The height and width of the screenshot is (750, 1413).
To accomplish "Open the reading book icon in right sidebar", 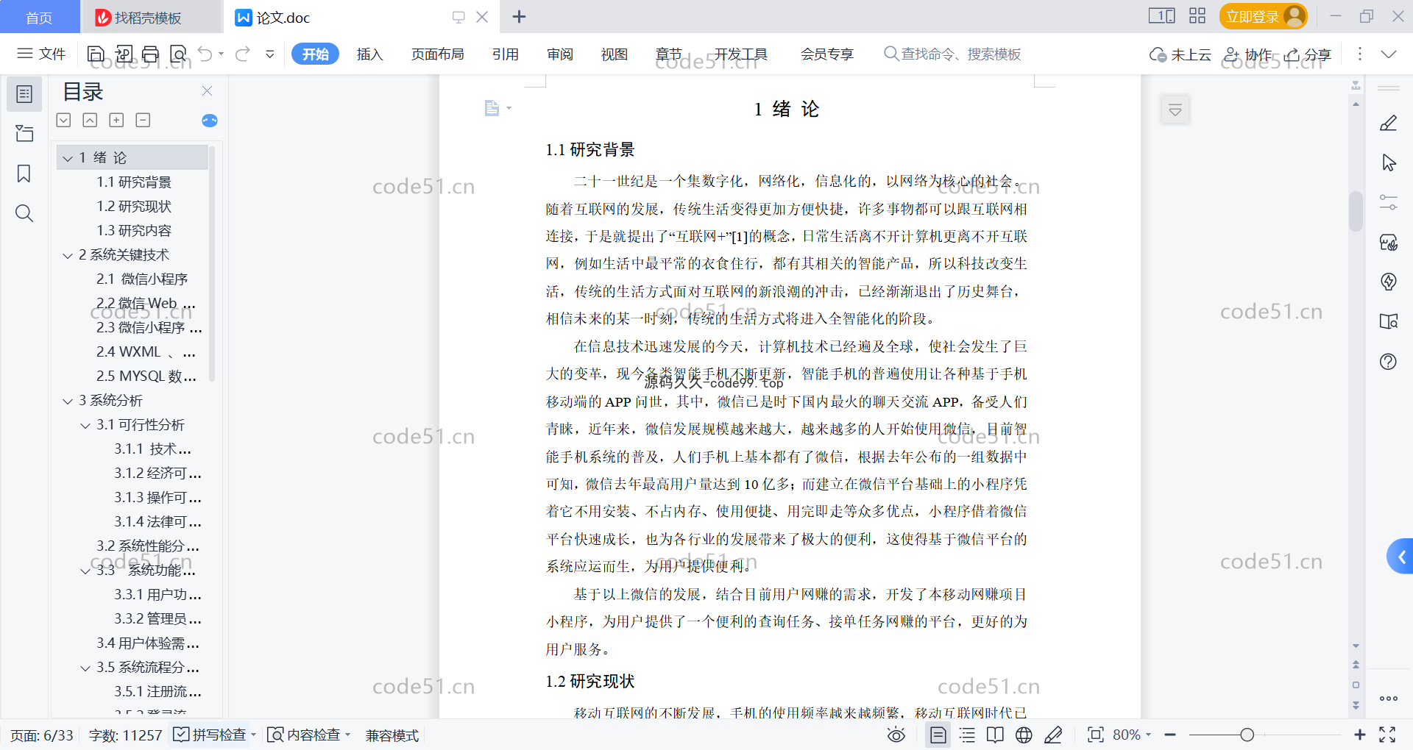I will [1388, 321].
